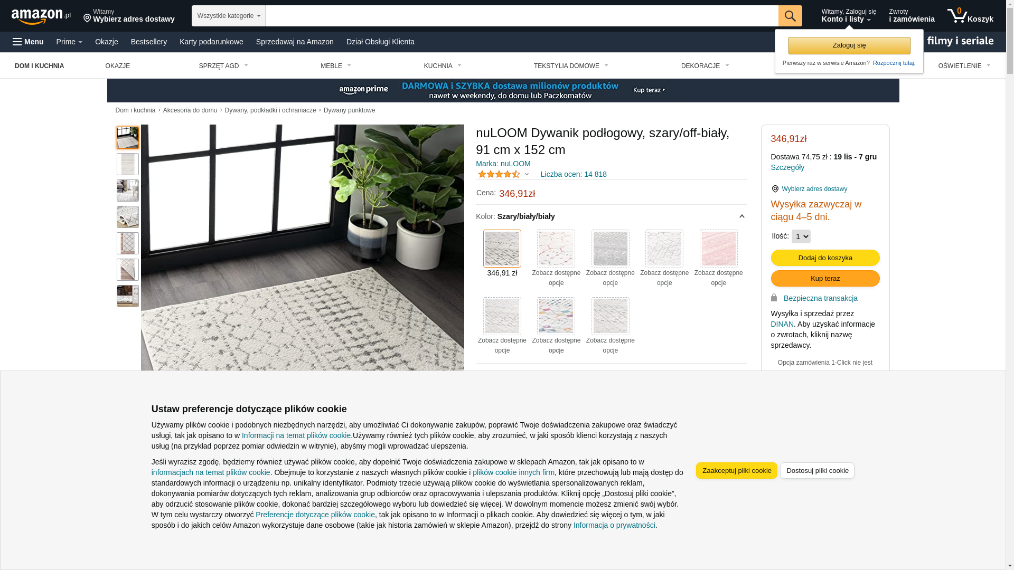Select the second product thumbnail image
Viewport: 1014px width, 570px height.
click(x=128, y=164)
